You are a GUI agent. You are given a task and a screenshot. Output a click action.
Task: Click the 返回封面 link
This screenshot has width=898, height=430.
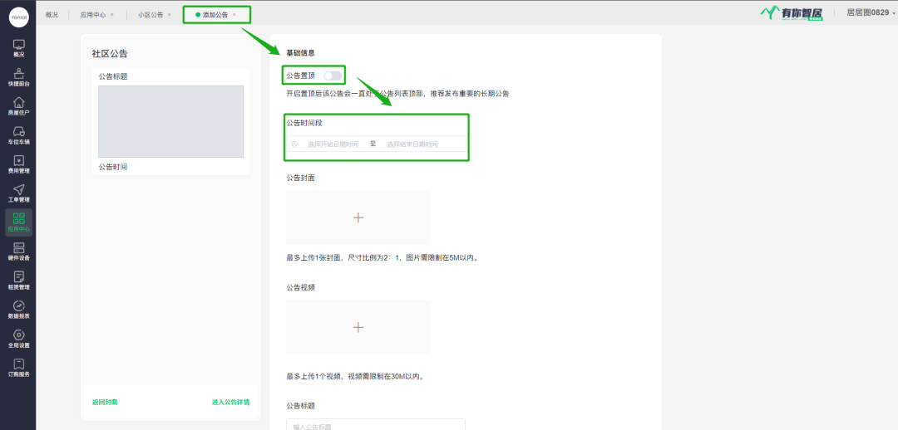pos(105,403)
